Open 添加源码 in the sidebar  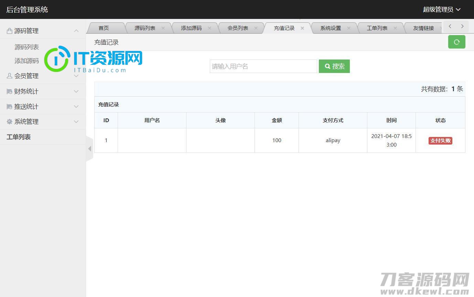click(x=26, y=61)
